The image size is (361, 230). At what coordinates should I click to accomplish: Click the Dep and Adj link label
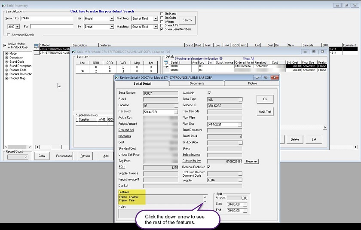(126, 130)
